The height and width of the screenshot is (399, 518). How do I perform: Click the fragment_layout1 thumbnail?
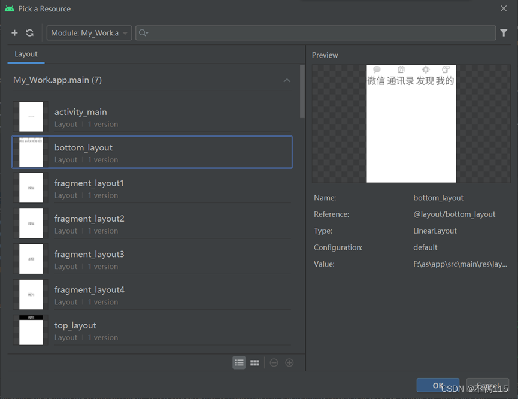pos(31,188)
